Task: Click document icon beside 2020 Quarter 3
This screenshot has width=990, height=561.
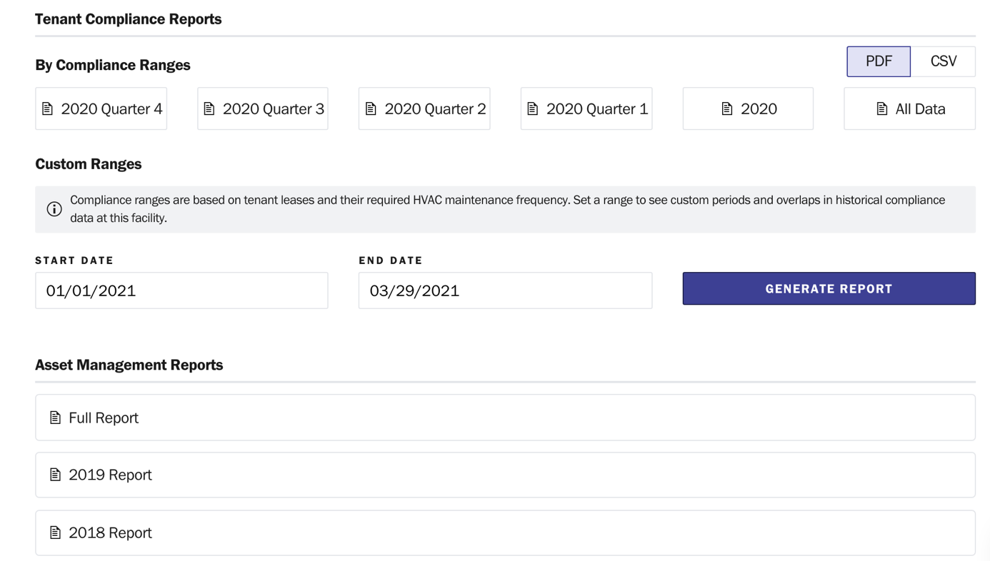Action: coord(209,108)
